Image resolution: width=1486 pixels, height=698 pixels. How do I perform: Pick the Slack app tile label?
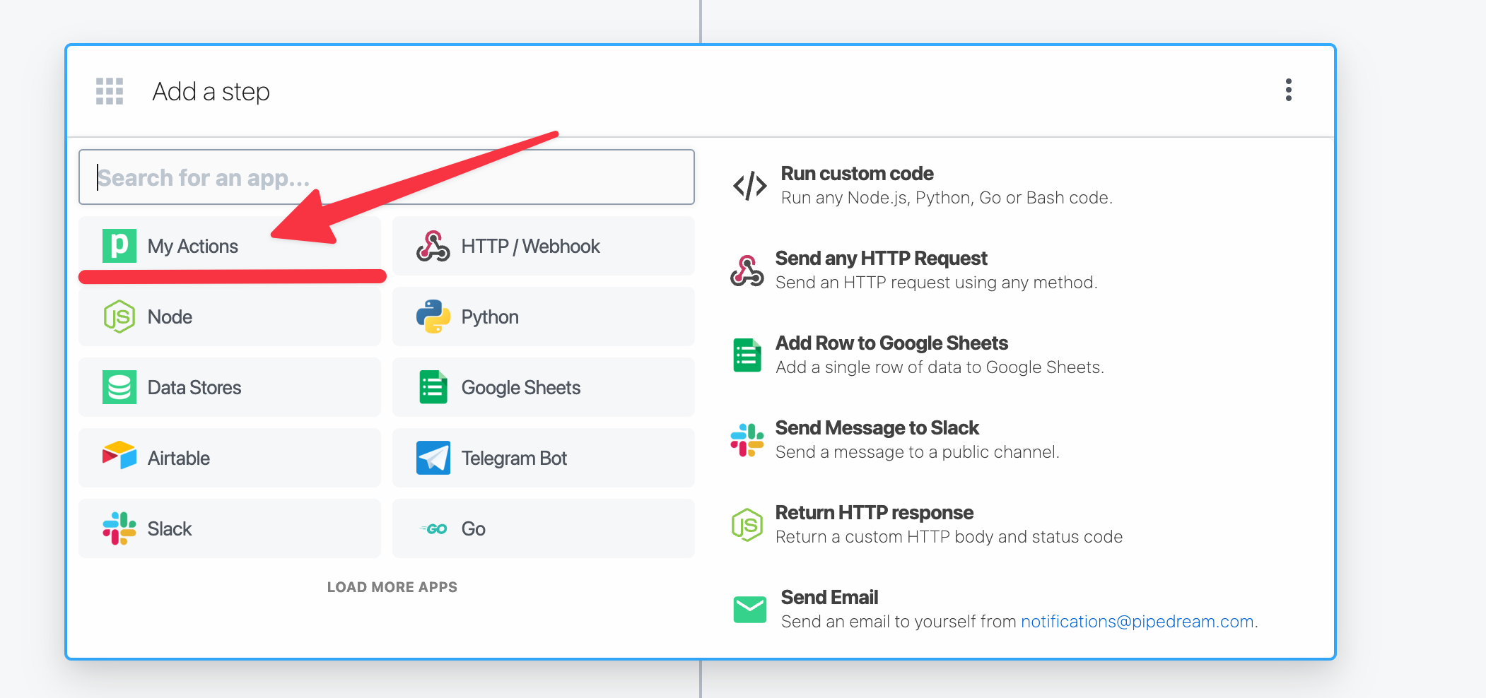coord(170,528)
